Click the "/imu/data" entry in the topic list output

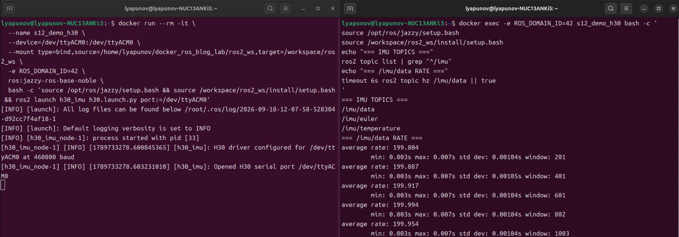coord(358,109)
